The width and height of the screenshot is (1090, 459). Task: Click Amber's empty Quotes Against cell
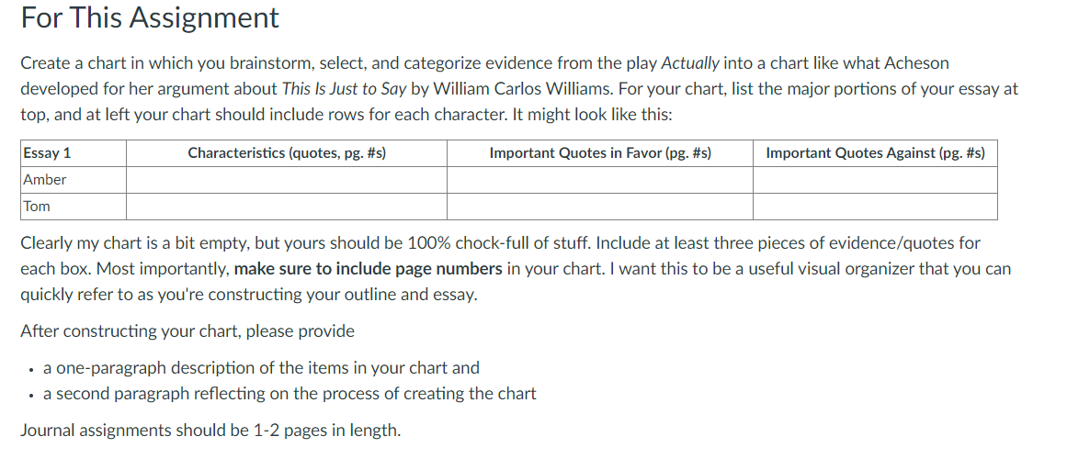[875, 180]
